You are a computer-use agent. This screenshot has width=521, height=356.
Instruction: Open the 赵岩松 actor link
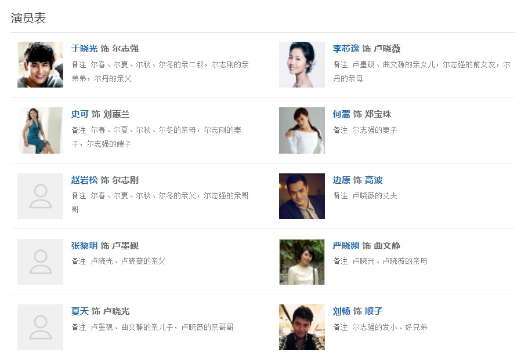click(84, 180)
